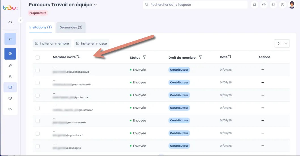This screenshot has height=156, width=300.
Task: Check the second proton.me invitation row
Action: (38, 108)
